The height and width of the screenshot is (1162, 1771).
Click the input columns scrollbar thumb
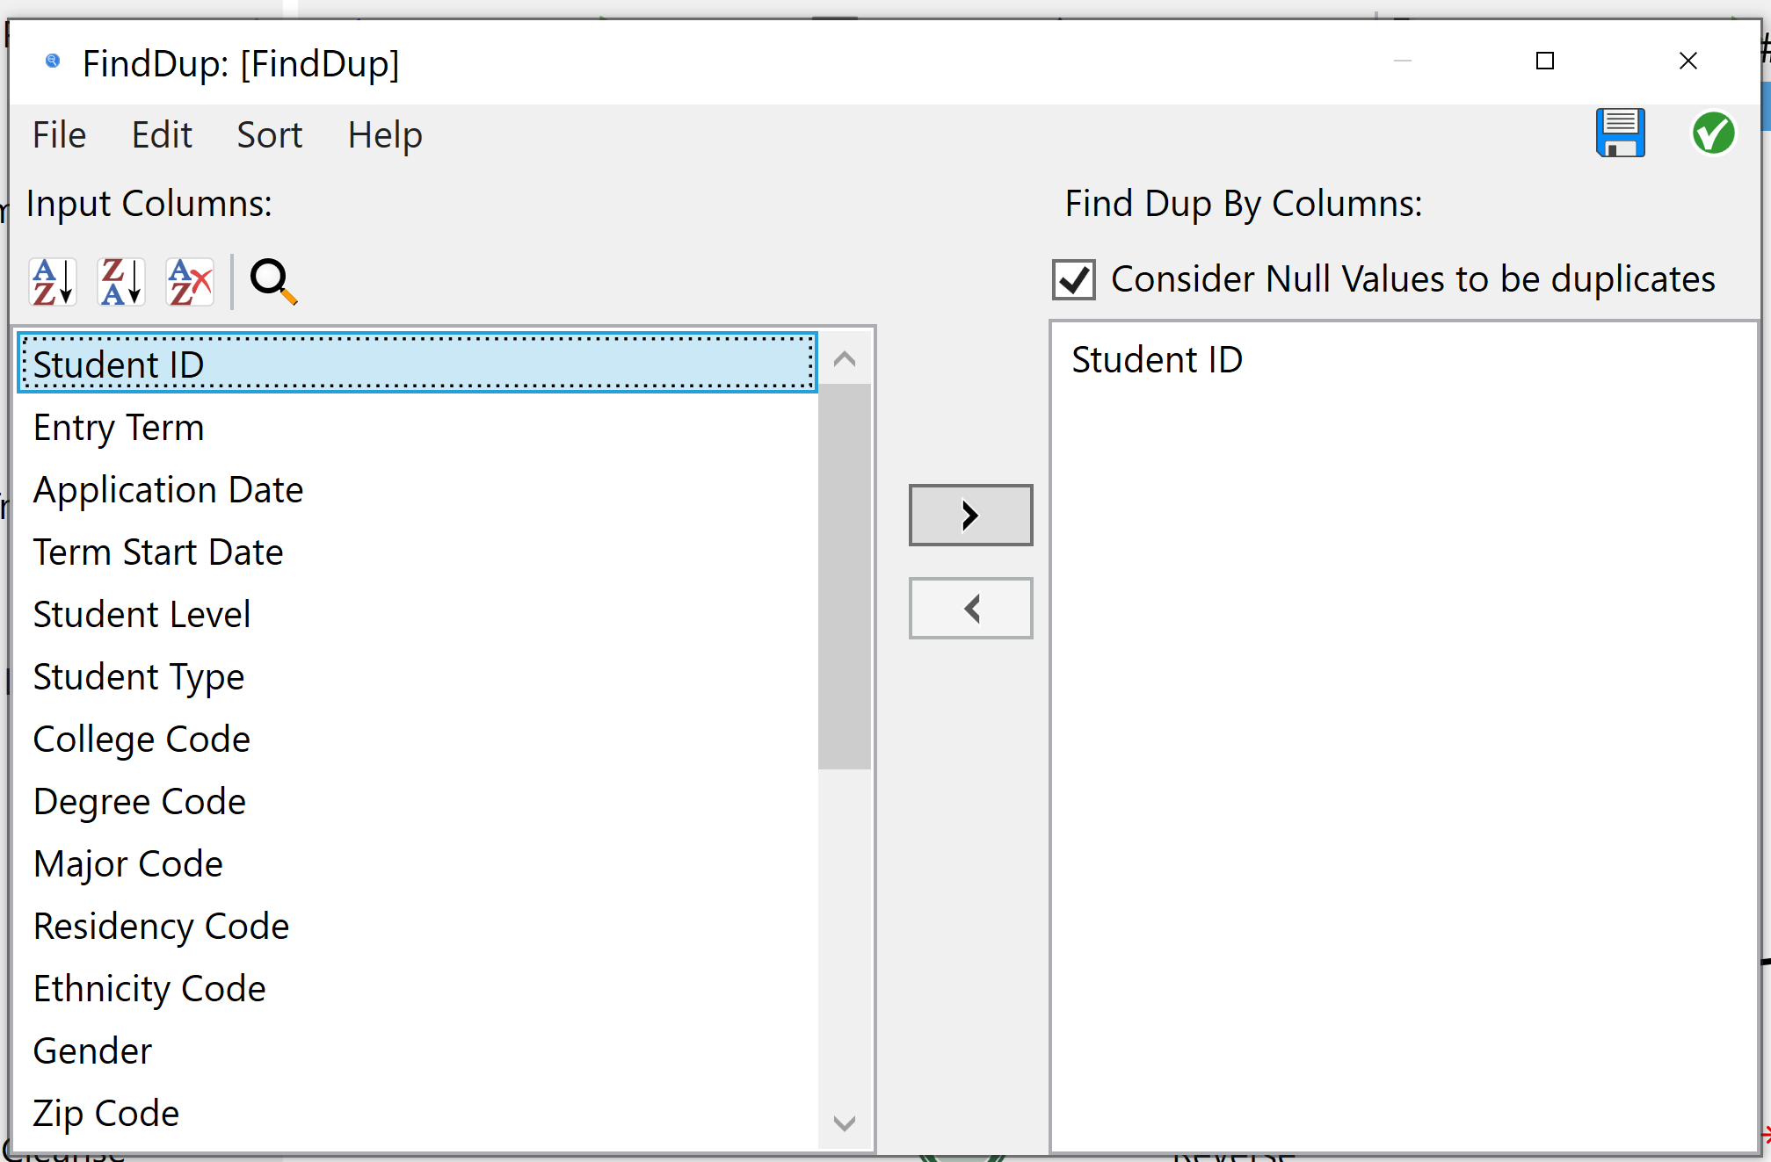point(844,575)
